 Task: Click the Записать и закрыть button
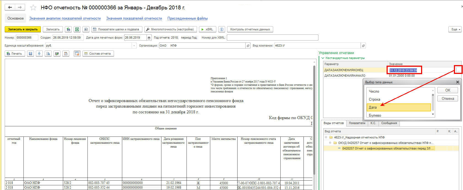pos(23,29)
